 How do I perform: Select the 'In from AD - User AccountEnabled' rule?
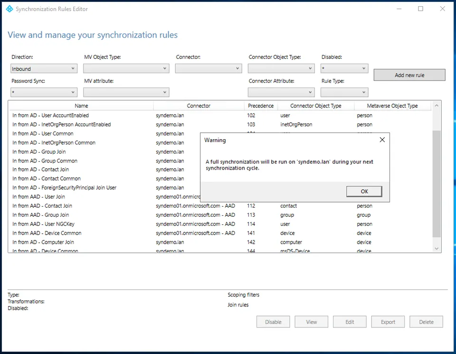(51, 115)
